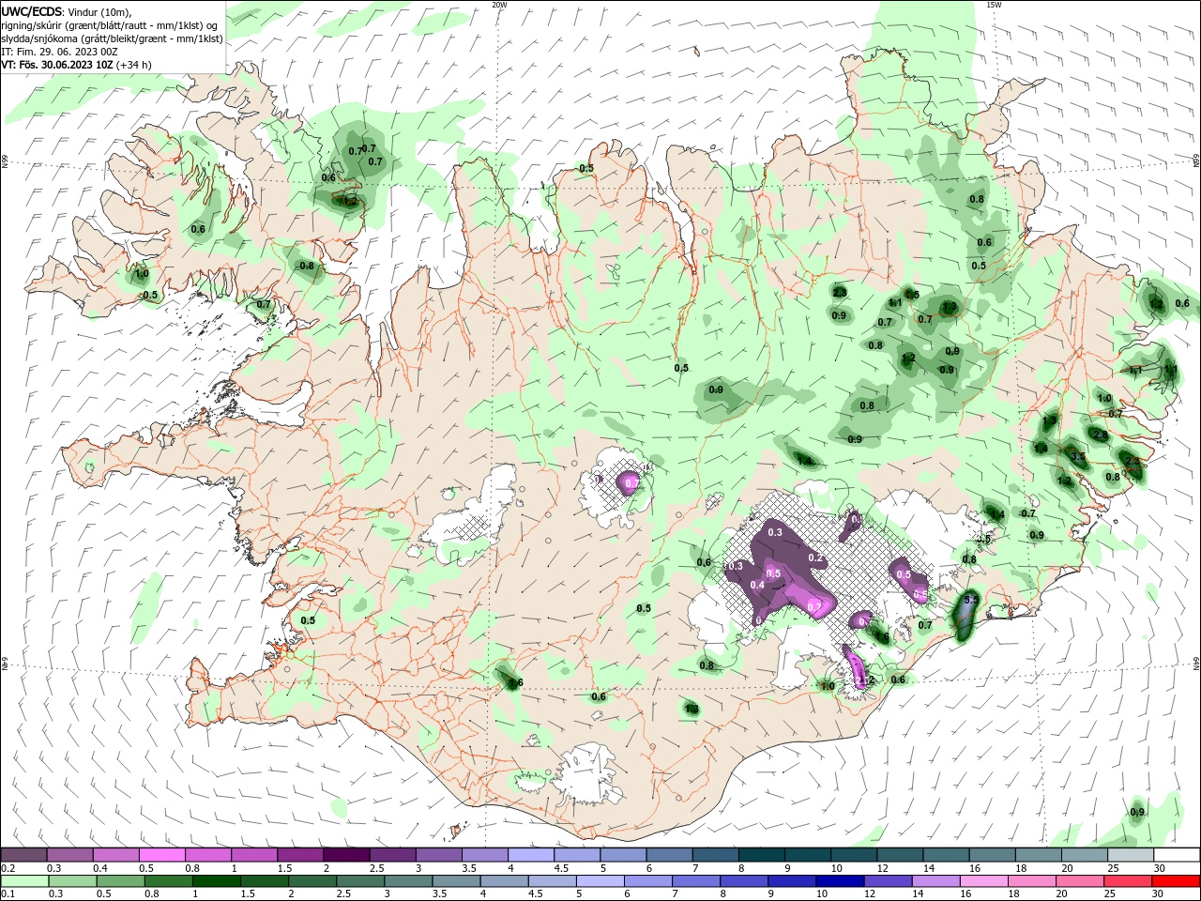
Task: Click the '15W' longitude label at top
Action: coord(994,5)
